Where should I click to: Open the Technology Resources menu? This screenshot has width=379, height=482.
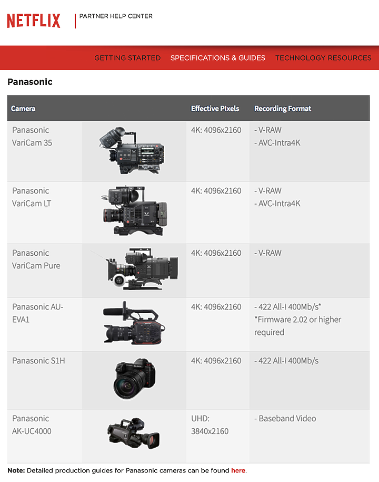tap(323, 58)
